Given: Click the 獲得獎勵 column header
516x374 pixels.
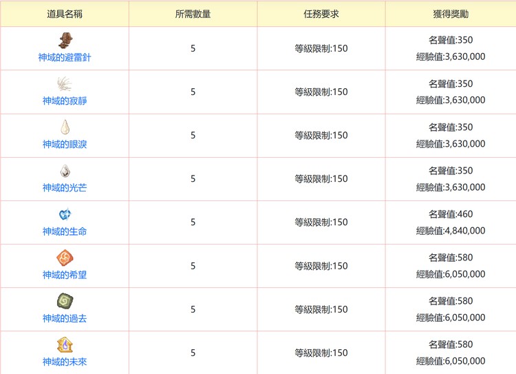Looking at the screenshot, I should [x=451, y=14].
